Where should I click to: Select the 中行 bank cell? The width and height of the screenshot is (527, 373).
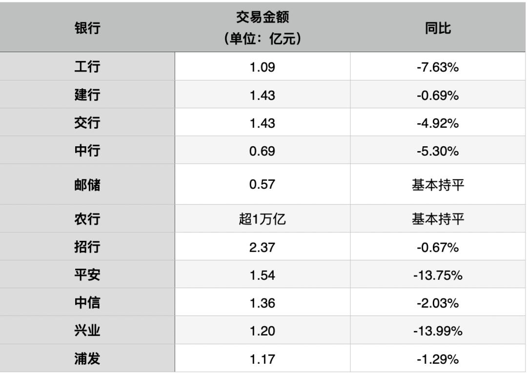(x=87, y=151)
